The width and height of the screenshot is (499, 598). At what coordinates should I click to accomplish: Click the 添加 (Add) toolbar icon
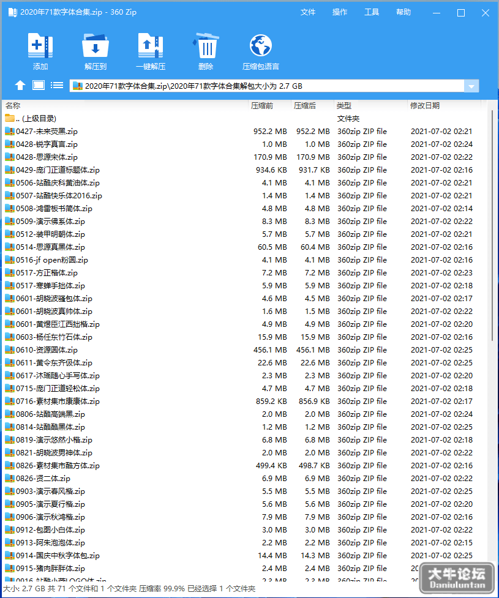point(40,46)
